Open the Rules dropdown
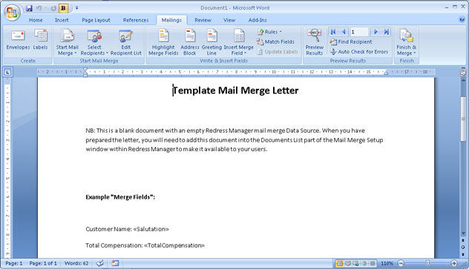The image size is (469, 269). pos(269,32)
